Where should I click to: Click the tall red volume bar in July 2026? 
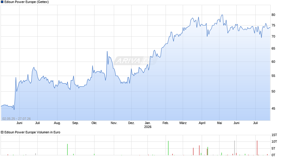[257, 148]
